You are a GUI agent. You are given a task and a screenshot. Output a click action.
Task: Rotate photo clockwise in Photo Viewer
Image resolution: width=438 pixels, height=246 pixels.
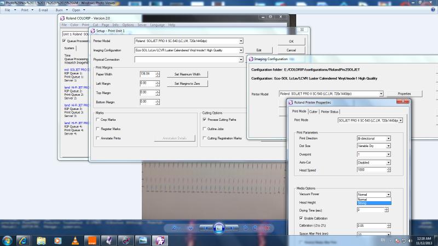tap(255, 228)
